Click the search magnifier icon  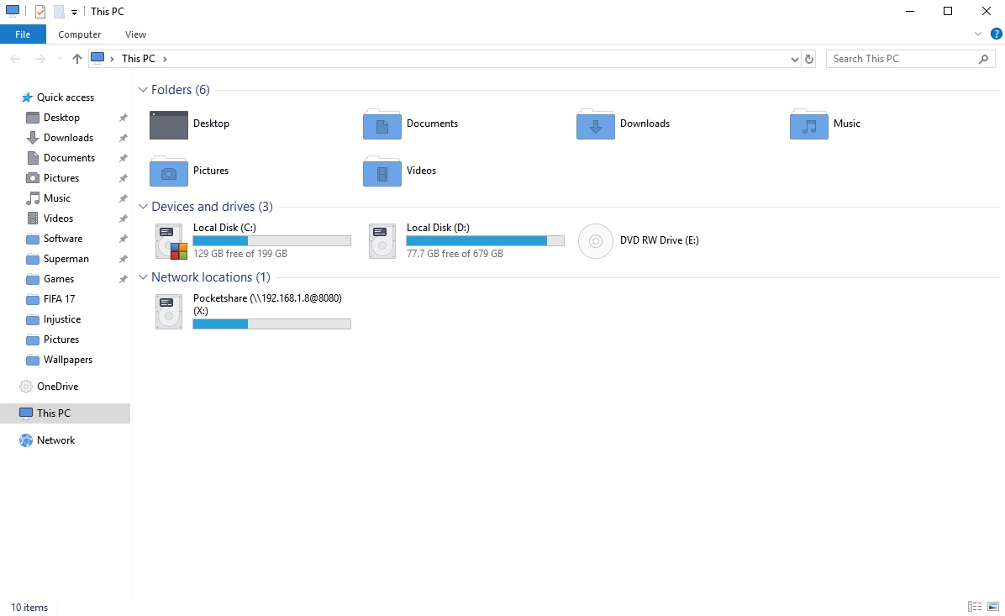click(983, 59)
